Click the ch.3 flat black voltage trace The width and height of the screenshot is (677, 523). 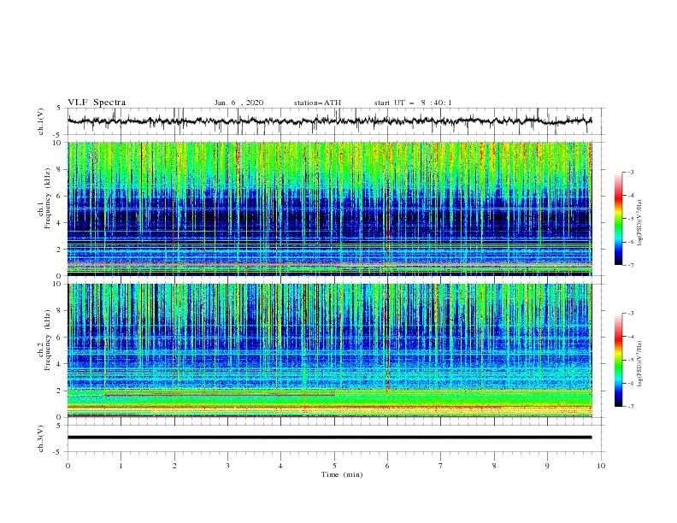(329, 438)
